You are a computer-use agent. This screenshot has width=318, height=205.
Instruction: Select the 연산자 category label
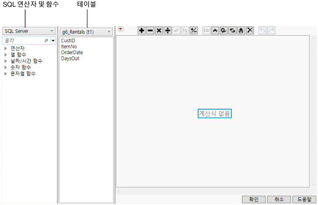pos(18,48)
